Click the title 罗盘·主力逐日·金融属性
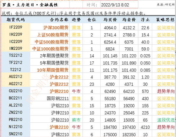This screenshot has width=176, height=137. coord(30,5)
